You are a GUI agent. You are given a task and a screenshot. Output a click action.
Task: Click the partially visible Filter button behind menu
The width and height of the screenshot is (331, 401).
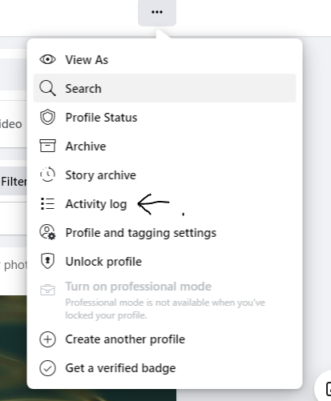point(14,182)
